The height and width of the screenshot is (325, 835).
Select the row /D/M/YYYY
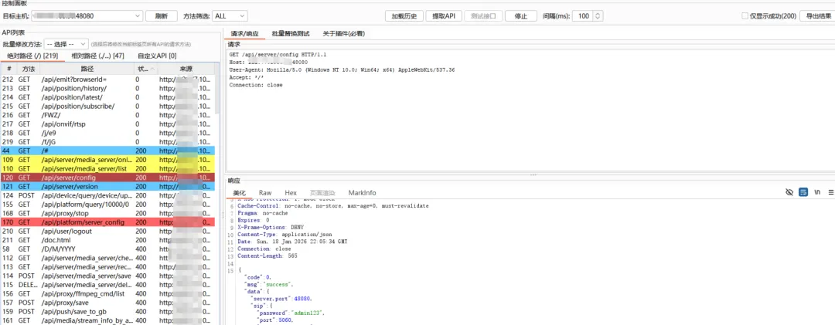pos(107,249)
